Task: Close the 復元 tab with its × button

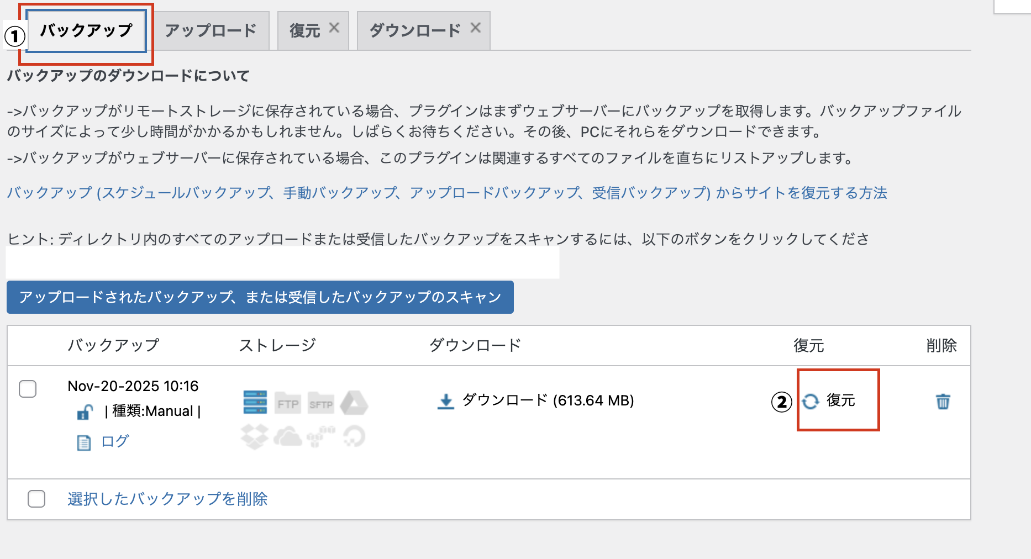Action: point(335,28)
